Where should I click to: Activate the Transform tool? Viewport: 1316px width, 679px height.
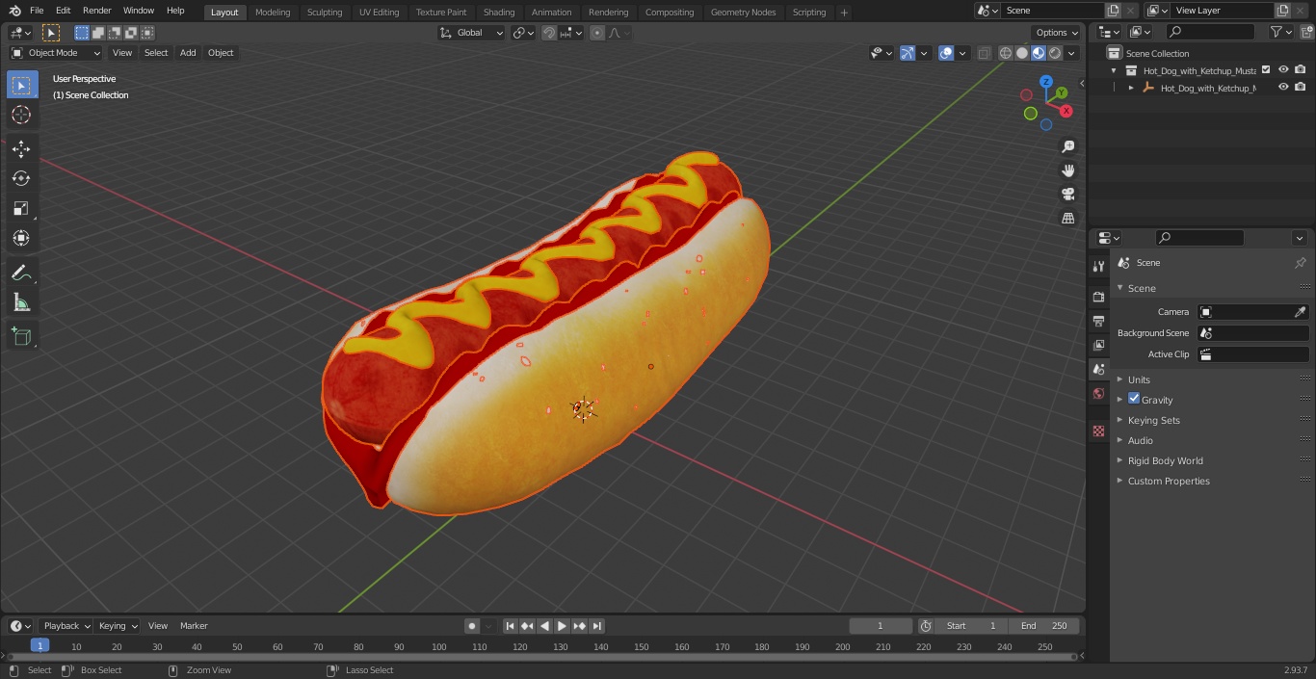point(21,238)
